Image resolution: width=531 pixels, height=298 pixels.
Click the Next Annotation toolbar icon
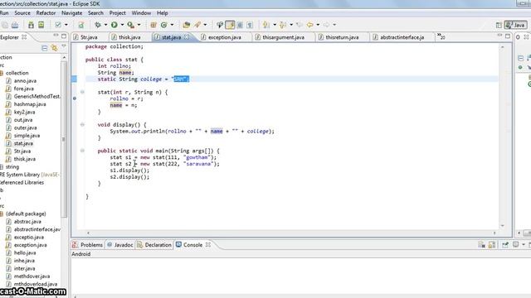click(x=266, y=25)
